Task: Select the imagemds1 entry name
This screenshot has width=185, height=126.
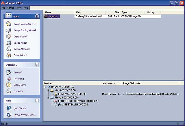Action: (x=53, y=16)
